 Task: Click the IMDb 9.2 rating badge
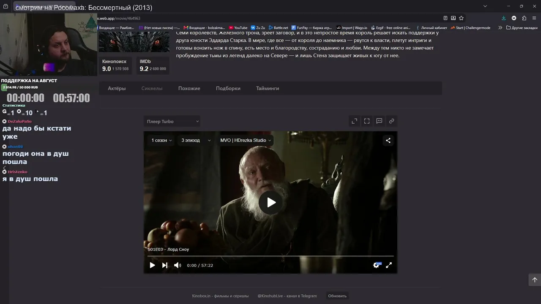click(x=153, y=65)
